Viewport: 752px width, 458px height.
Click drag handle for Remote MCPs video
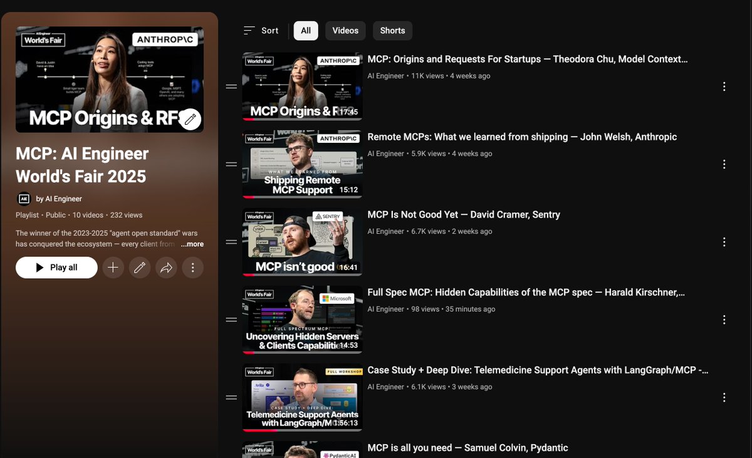click(231, 164)
